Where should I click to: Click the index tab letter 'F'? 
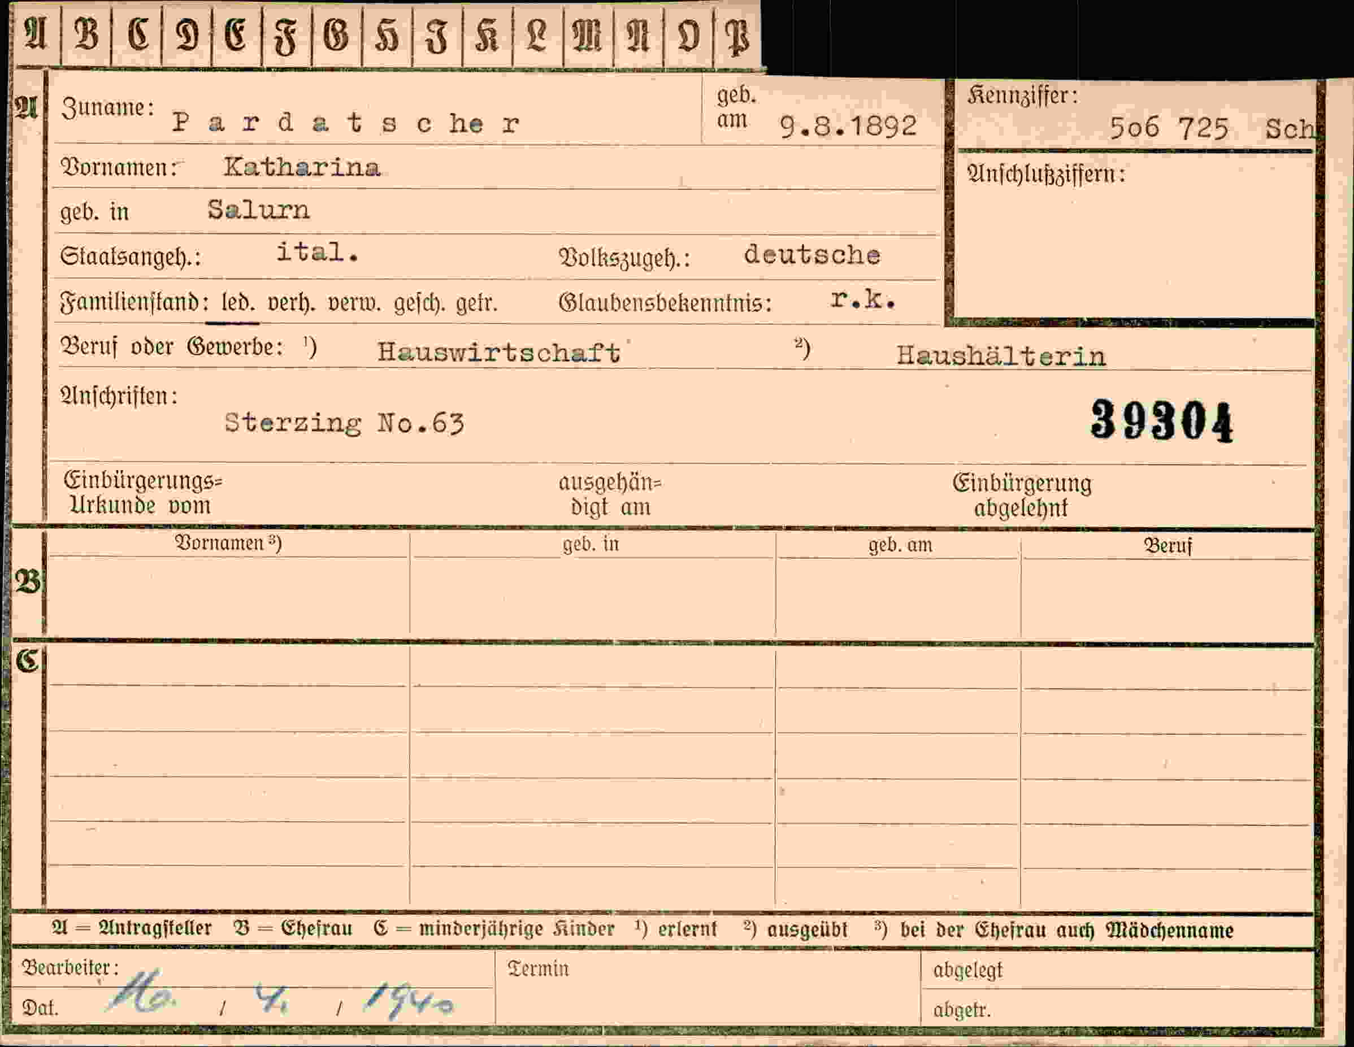(x=286, y=37)
